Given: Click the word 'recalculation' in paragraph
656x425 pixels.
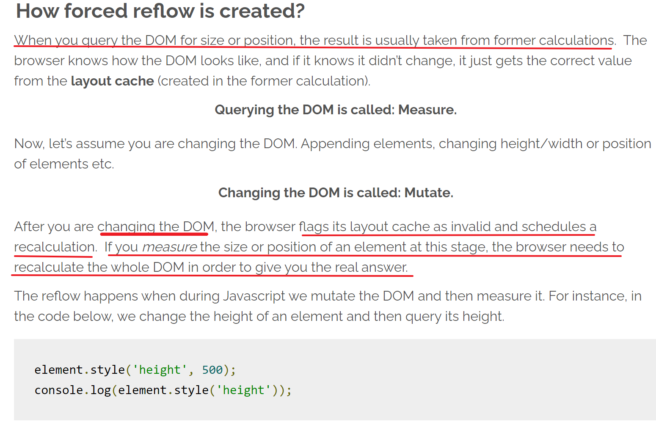Looking at the screenshot, I should (55, 247).
